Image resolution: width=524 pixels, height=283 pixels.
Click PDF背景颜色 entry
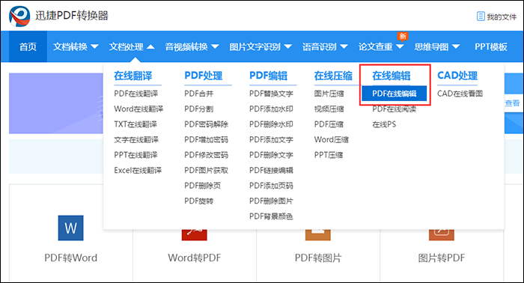[x=271, y=216]
